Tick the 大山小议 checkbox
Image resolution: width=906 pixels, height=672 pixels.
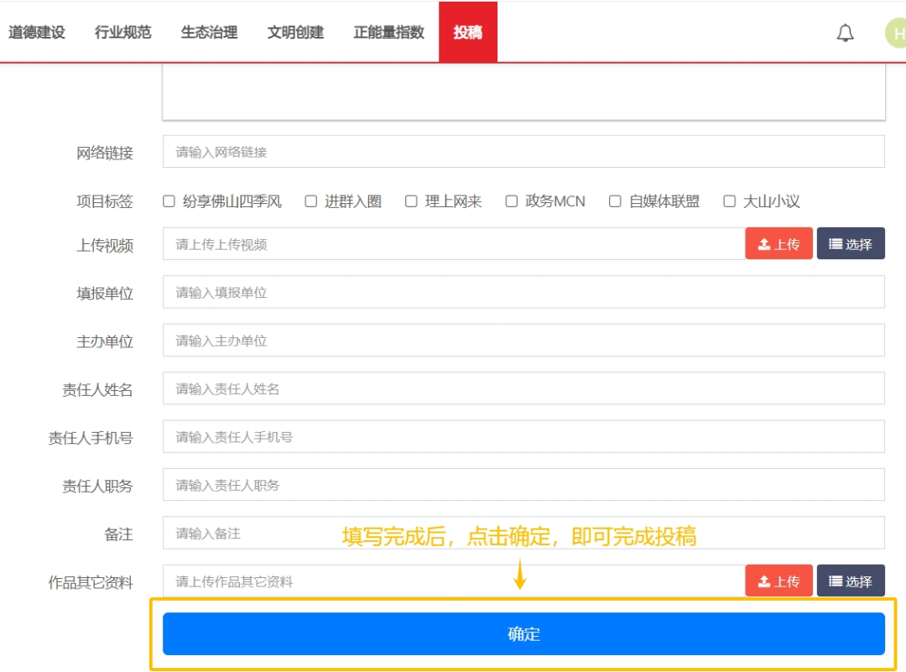730,201
